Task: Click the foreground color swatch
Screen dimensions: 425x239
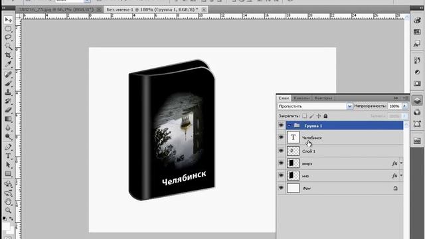Action: [x=6, y=226]
